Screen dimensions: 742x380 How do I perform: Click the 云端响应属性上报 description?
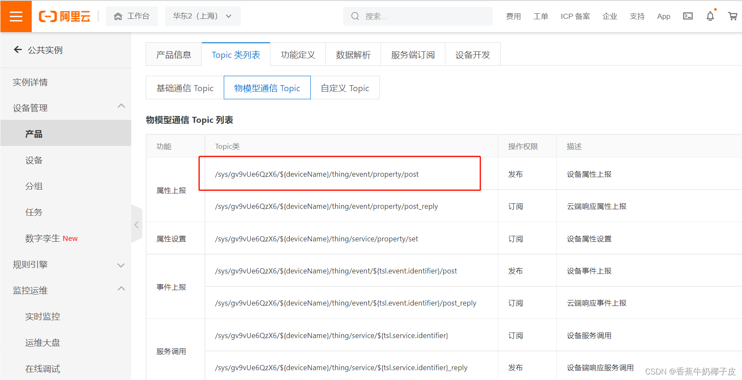click(596, 206)
